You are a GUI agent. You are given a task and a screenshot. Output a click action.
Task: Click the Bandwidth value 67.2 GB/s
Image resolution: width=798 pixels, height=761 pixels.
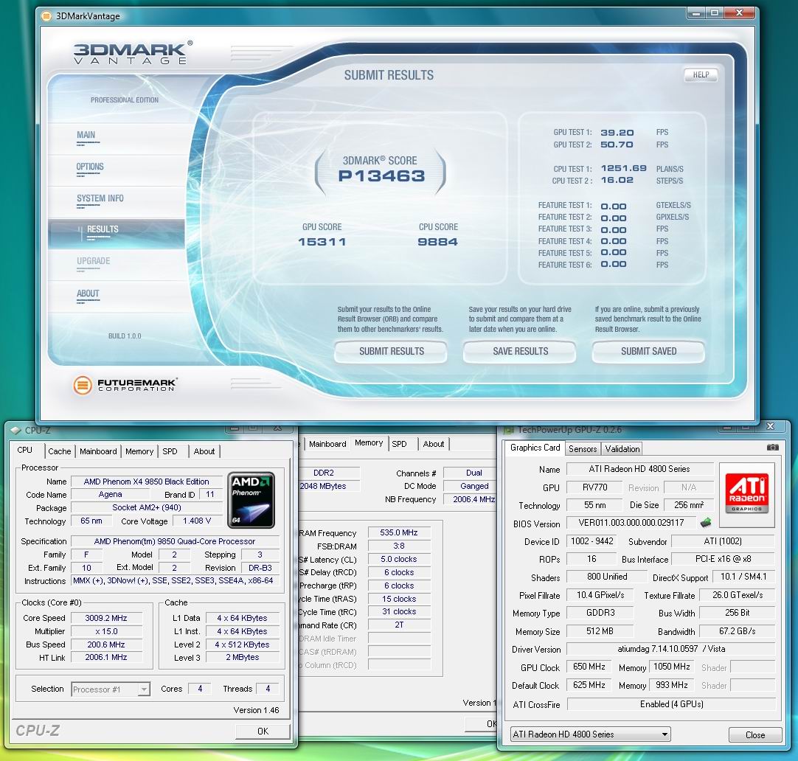[x=737, y=631]
